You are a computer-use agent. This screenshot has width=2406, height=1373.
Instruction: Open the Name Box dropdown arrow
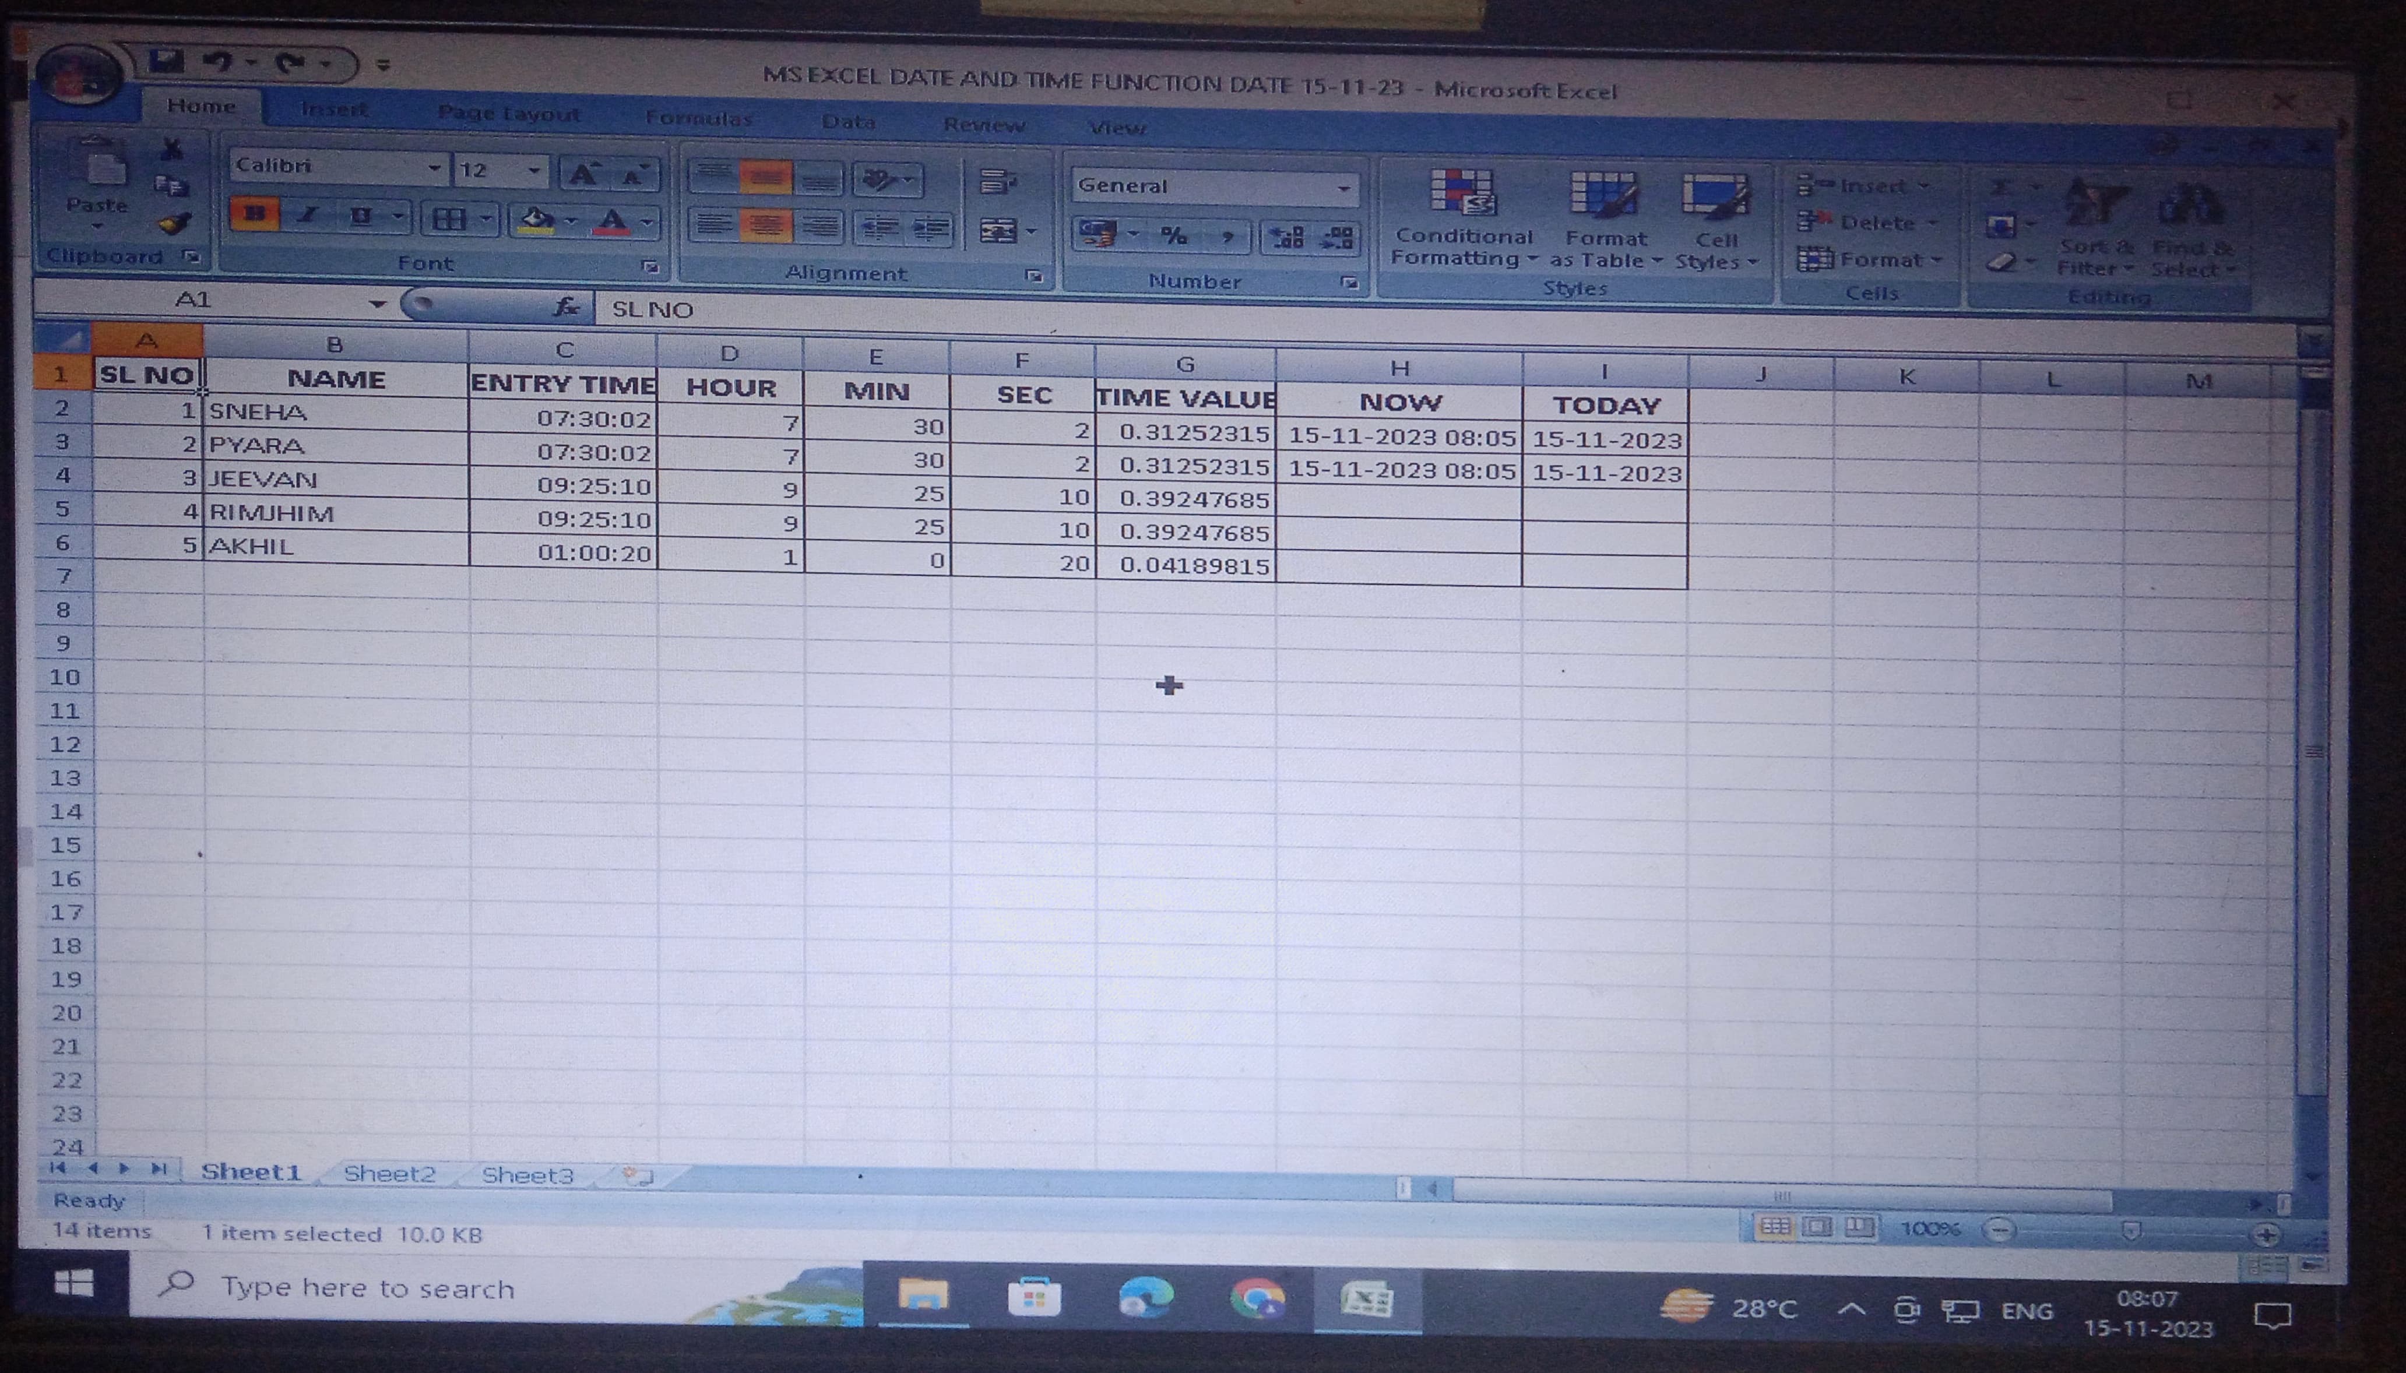[377, 304]
